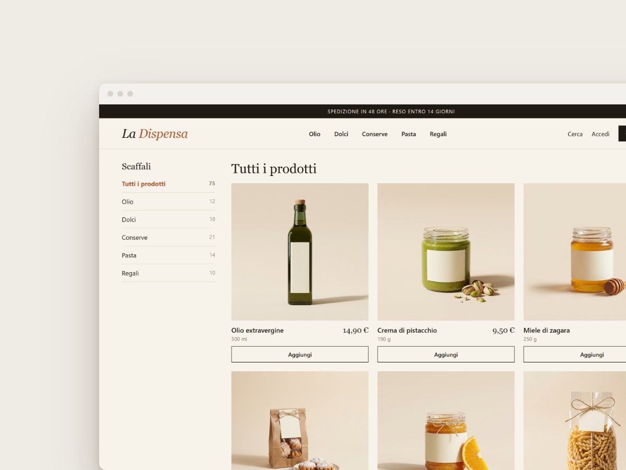Click the 9,50 € price
Image resolution: width=626 pixels, height=470 pixels.
point(503,331)
